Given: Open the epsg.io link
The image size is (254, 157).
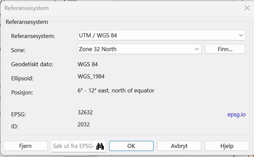Looking at the screenshot, I should coord(236,115).
